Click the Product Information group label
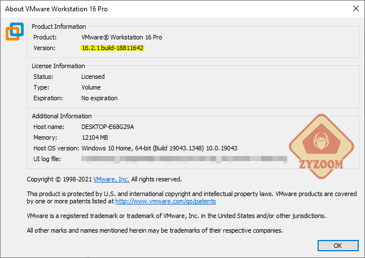Image resolution: width=365 pixels, height=258 pixels. point(59,26)
